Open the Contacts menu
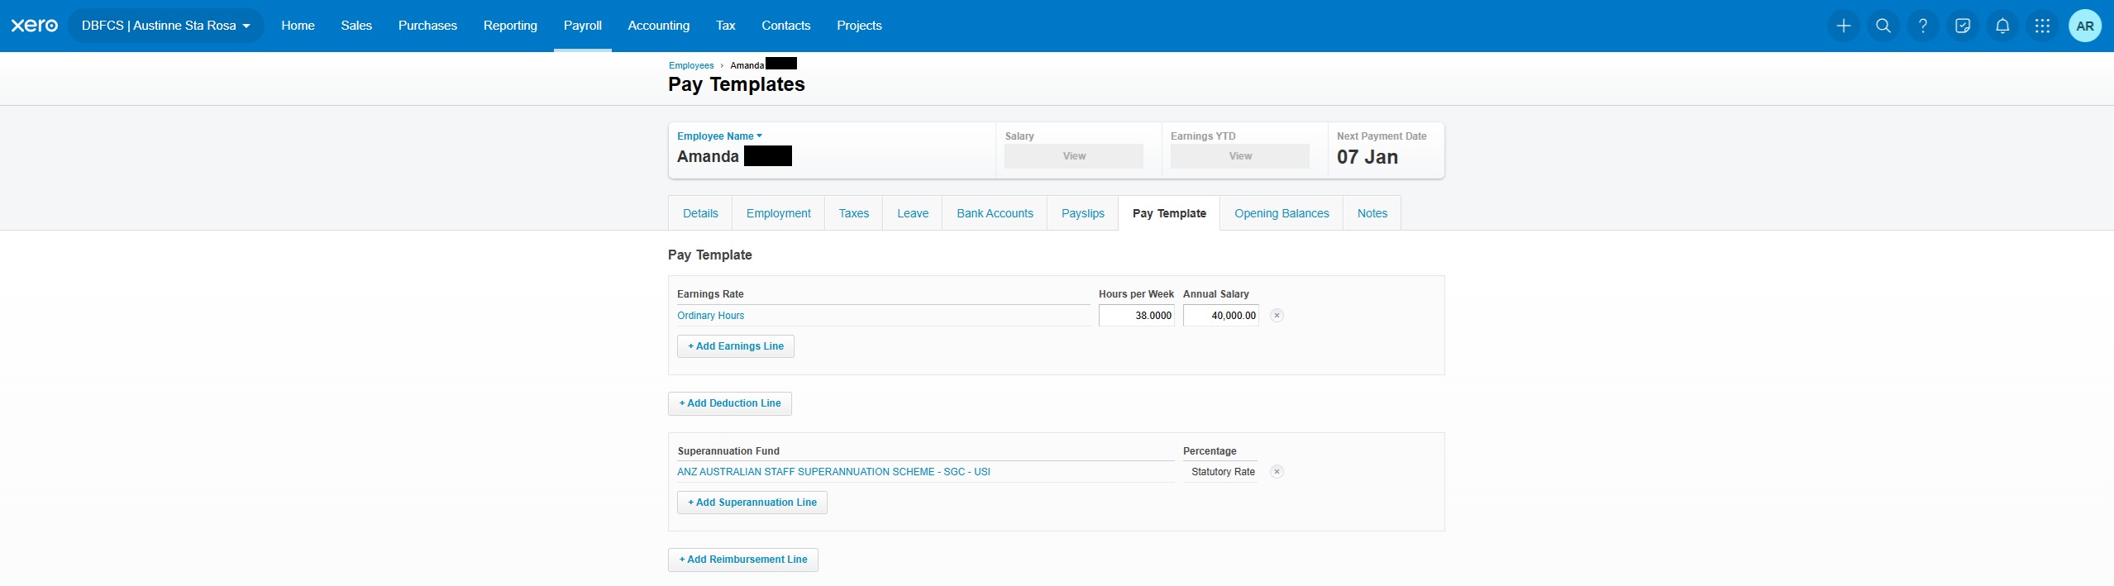2114x586 pixels. [785, 26]
